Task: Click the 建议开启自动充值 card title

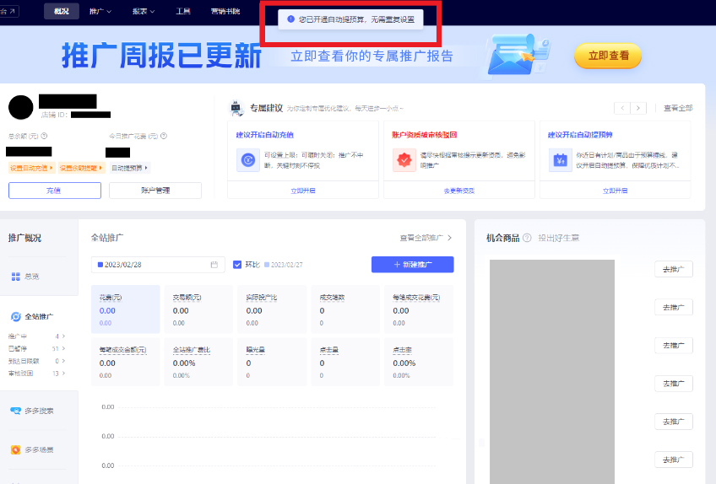Action: (x=264, y=135)
